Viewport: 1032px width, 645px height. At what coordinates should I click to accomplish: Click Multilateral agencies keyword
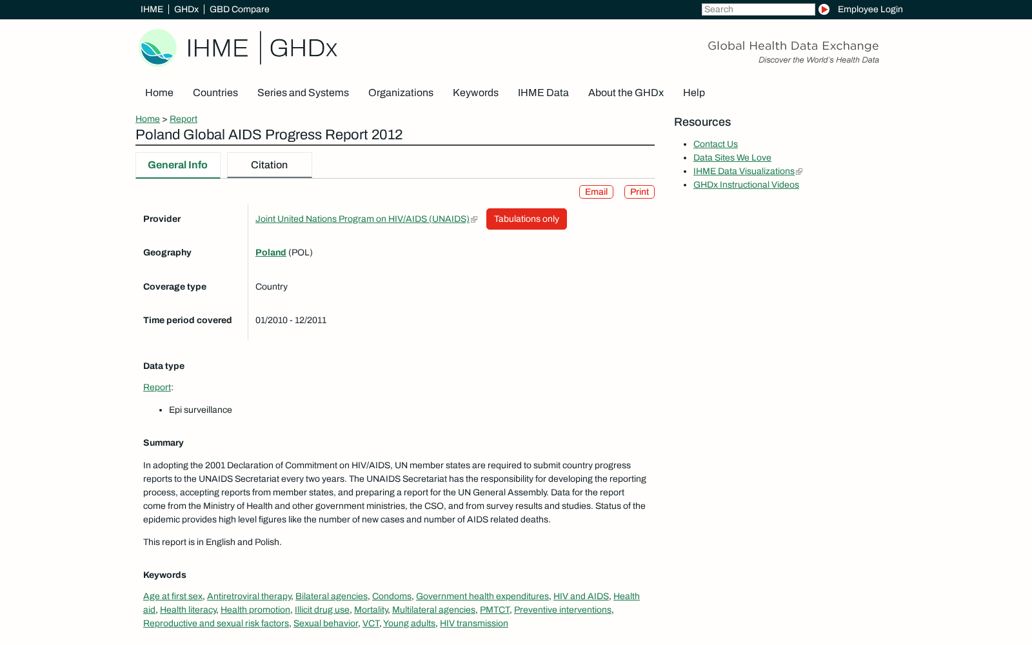click(433, 610)
